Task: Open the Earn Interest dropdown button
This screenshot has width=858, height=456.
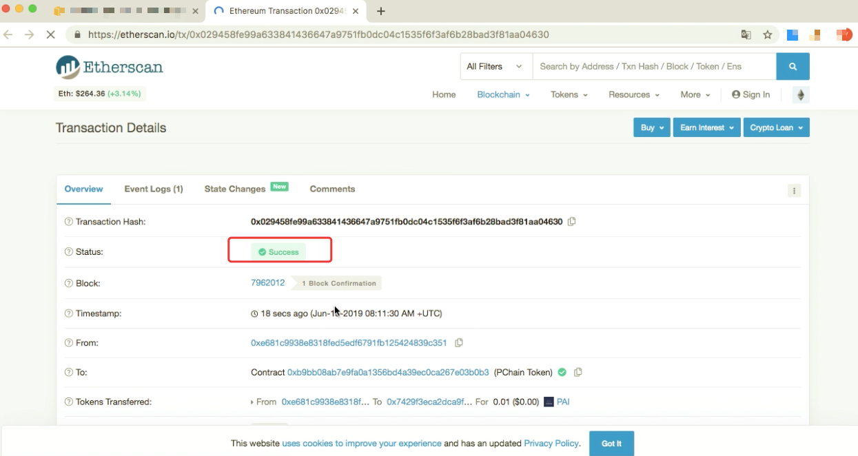Action: coord(707,127)
